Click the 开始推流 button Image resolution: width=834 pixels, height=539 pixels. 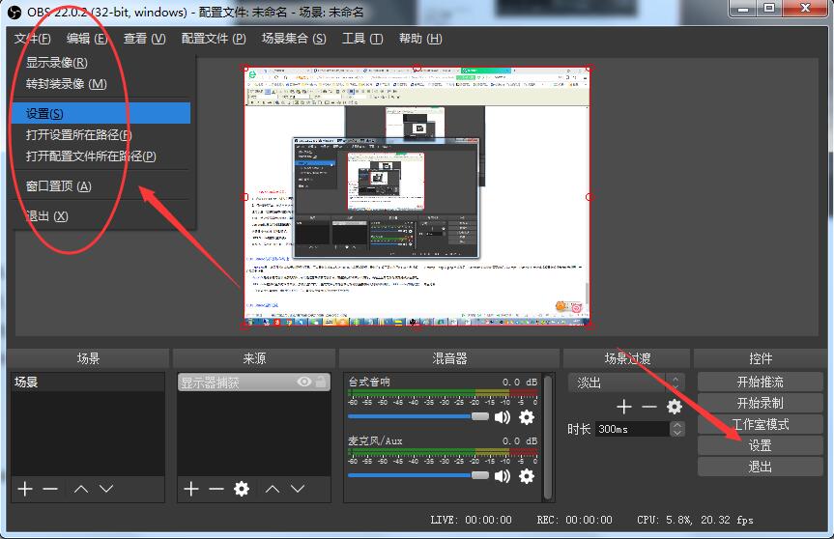(760, 382)
